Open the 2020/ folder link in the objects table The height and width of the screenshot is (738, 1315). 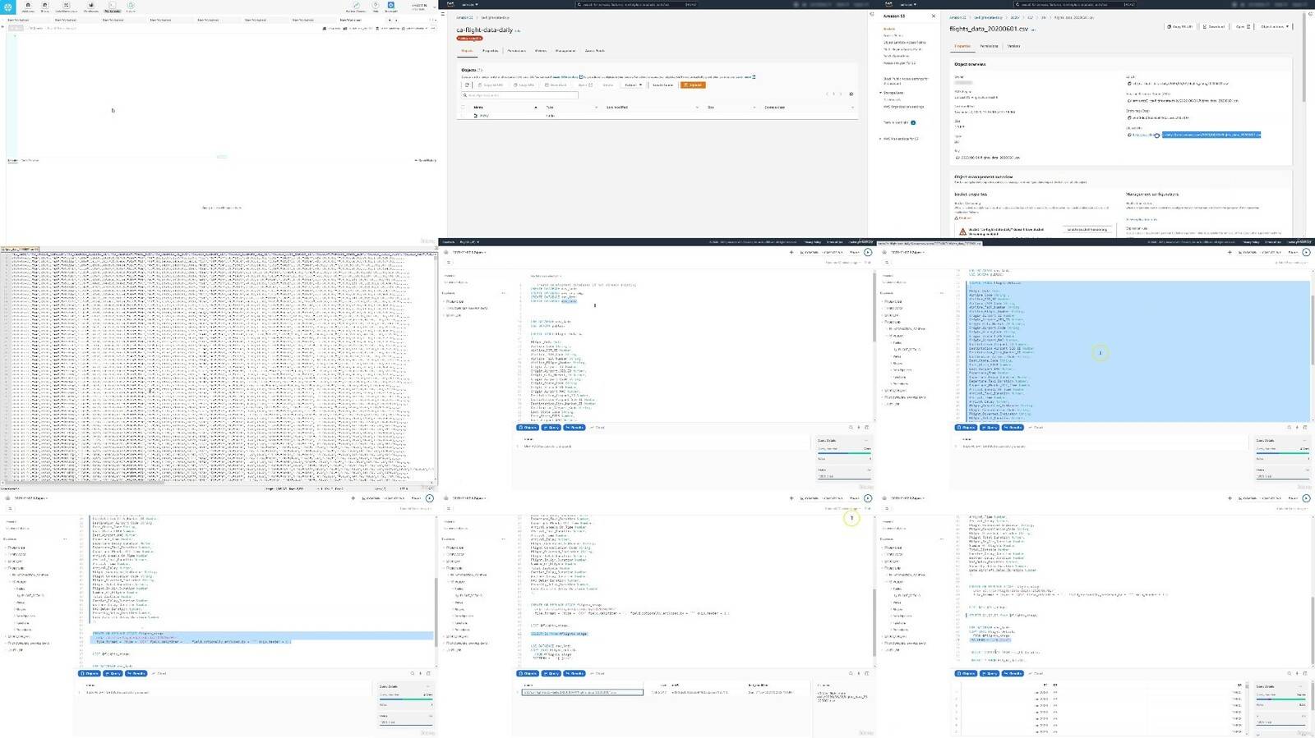click(483, 116)
